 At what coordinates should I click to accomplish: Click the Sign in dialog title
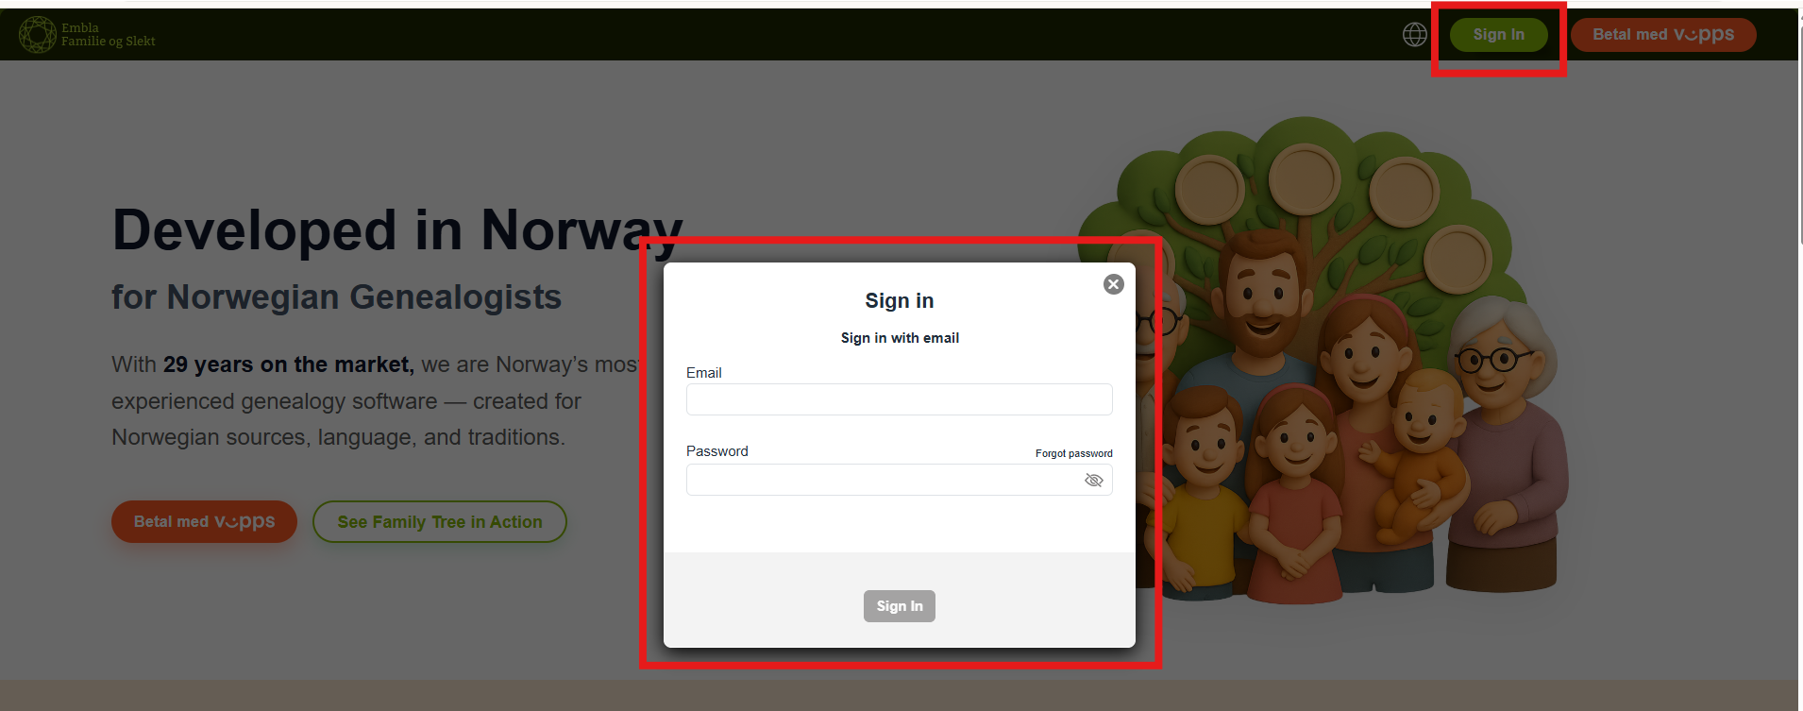point(900,300)
